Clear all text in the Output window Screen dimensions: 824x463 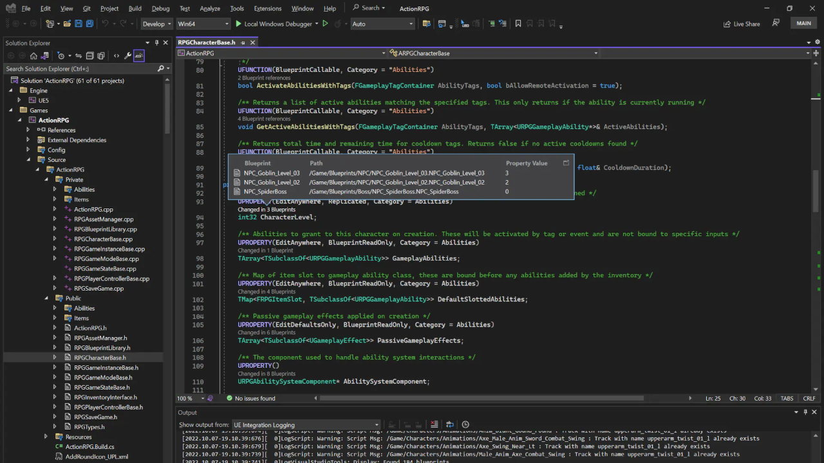(x=435, y=424)
